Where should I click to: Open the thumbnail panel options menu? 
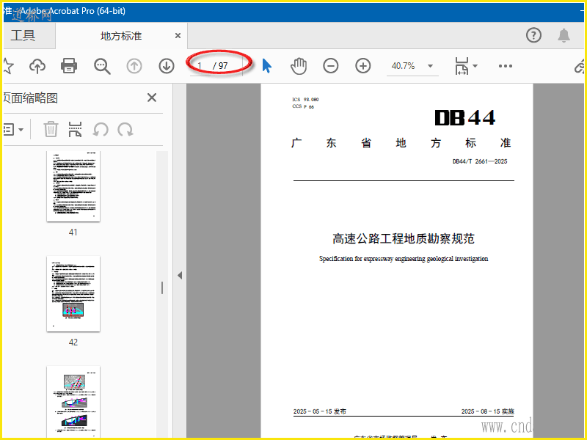pos(13,130)
